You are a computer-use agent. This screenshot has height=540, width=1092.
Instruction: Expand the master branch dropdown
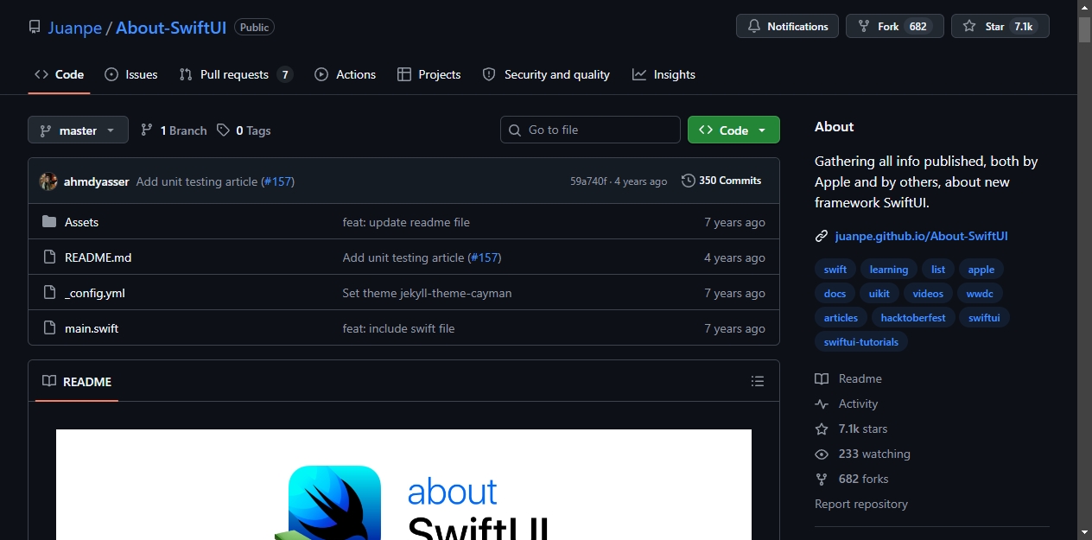click(78, 130)
